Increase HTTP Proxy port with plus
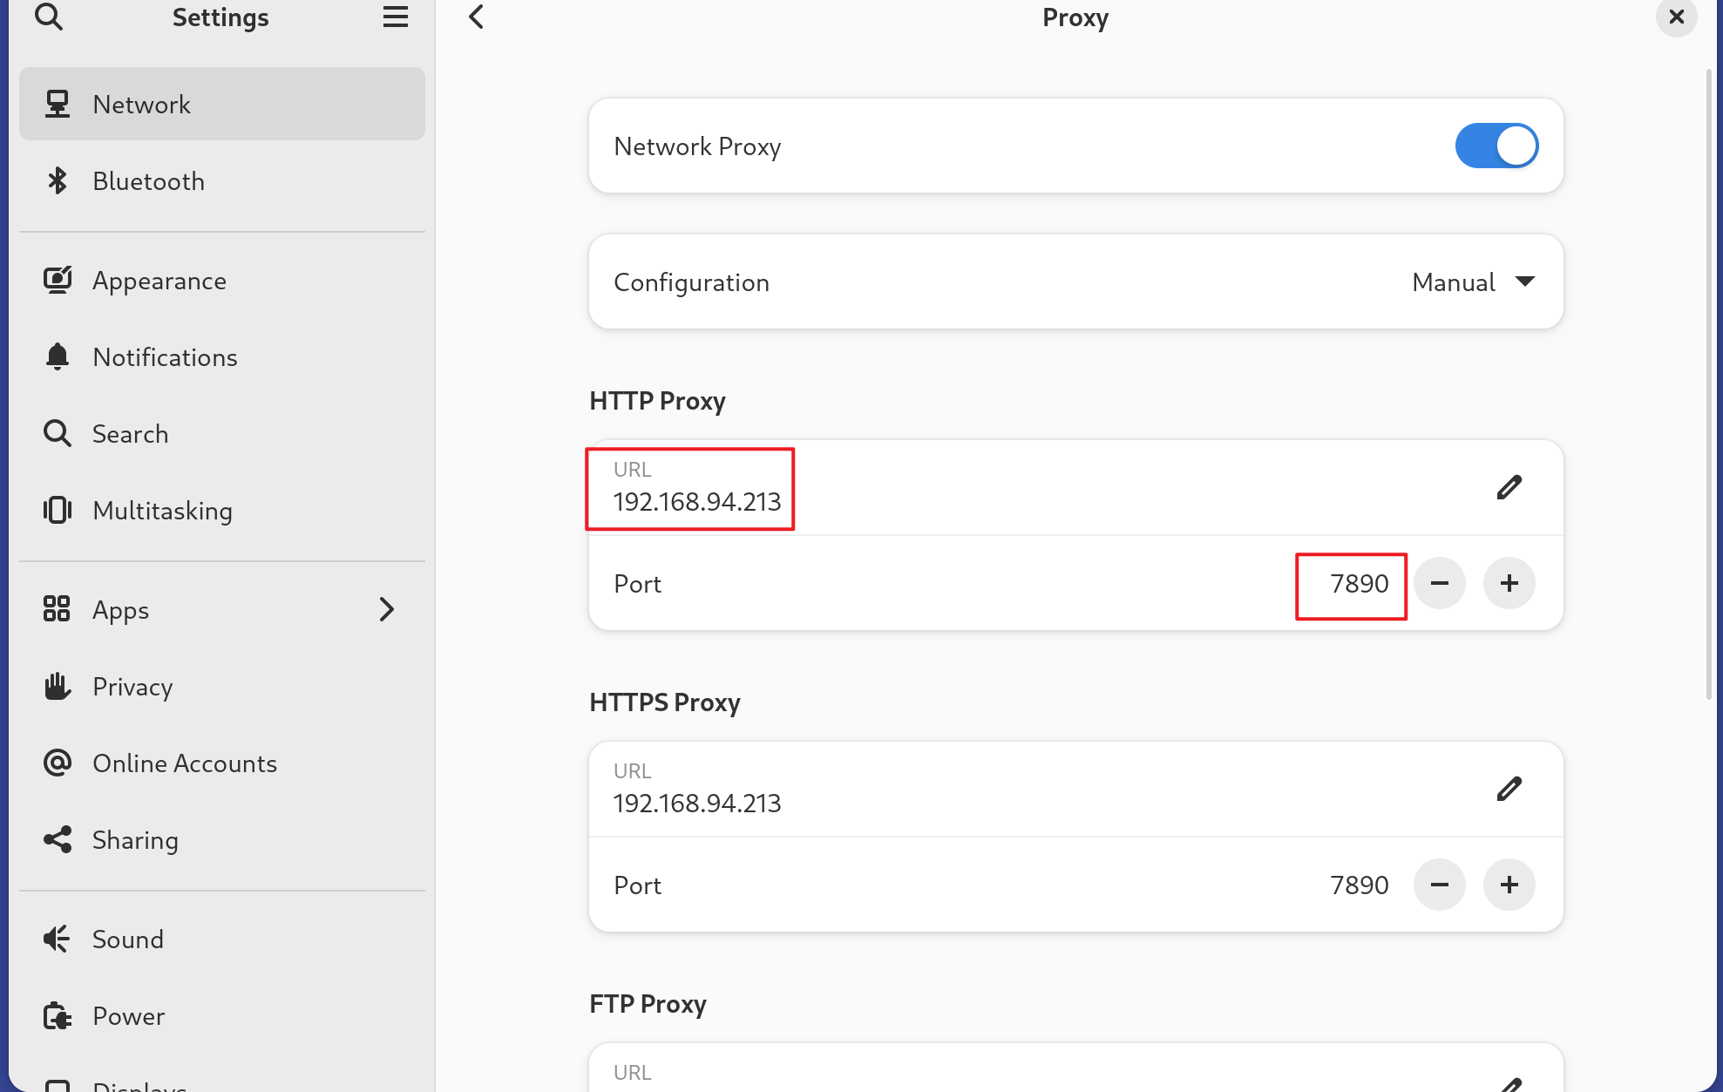Screen dimensions: 1723x1092 point(1509,583)
